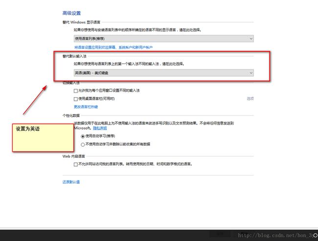Toggle the block websites accessing language list checkbox
The image size is (318, 241).
tap(76, 164)
